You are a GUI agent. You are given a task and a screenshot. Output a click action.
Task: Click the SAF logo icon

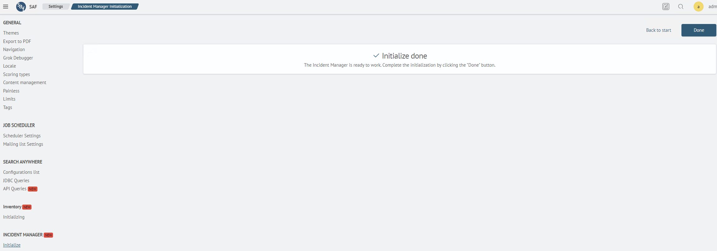click(21, 7)
